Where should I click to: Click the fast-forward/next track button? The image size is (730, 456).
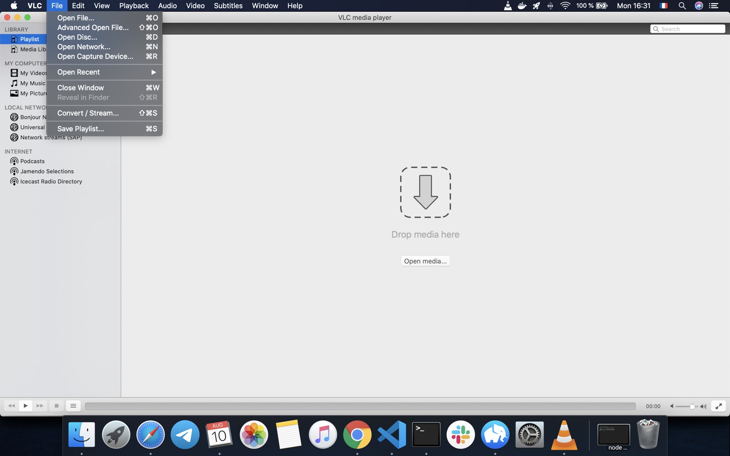(x=40, y=406)
